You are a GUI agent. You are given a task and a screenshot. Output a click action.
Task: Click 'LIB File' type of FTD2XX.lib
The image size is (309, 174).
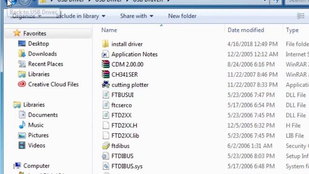point(295,135)
